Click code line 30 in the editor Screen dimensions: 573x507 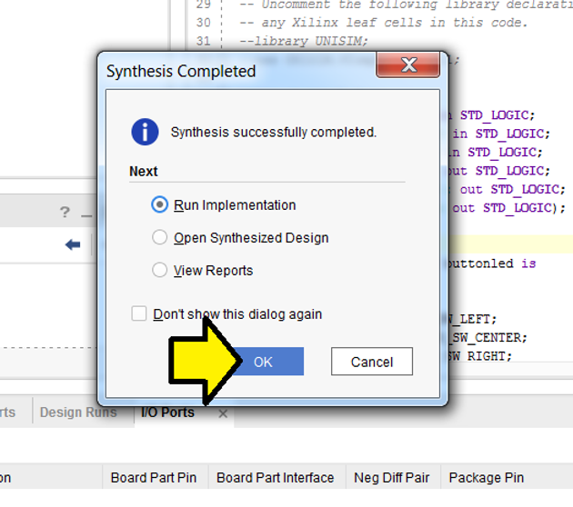[382, 23]
